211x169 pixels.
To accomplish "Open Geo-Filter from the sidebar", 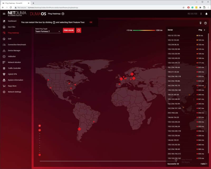I will click(12, 27).
